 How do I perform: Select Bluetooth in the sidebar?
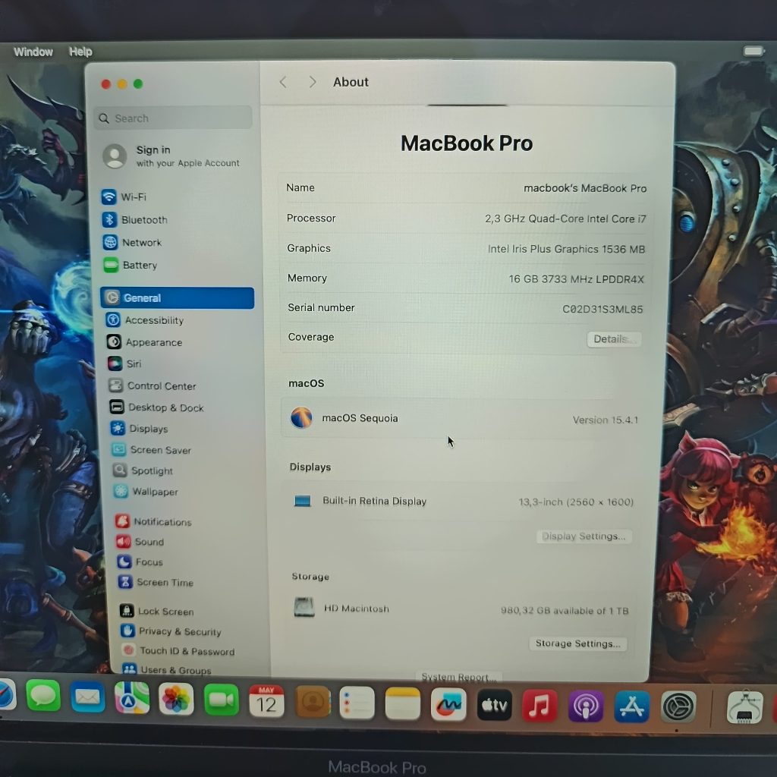pos(143,220)
